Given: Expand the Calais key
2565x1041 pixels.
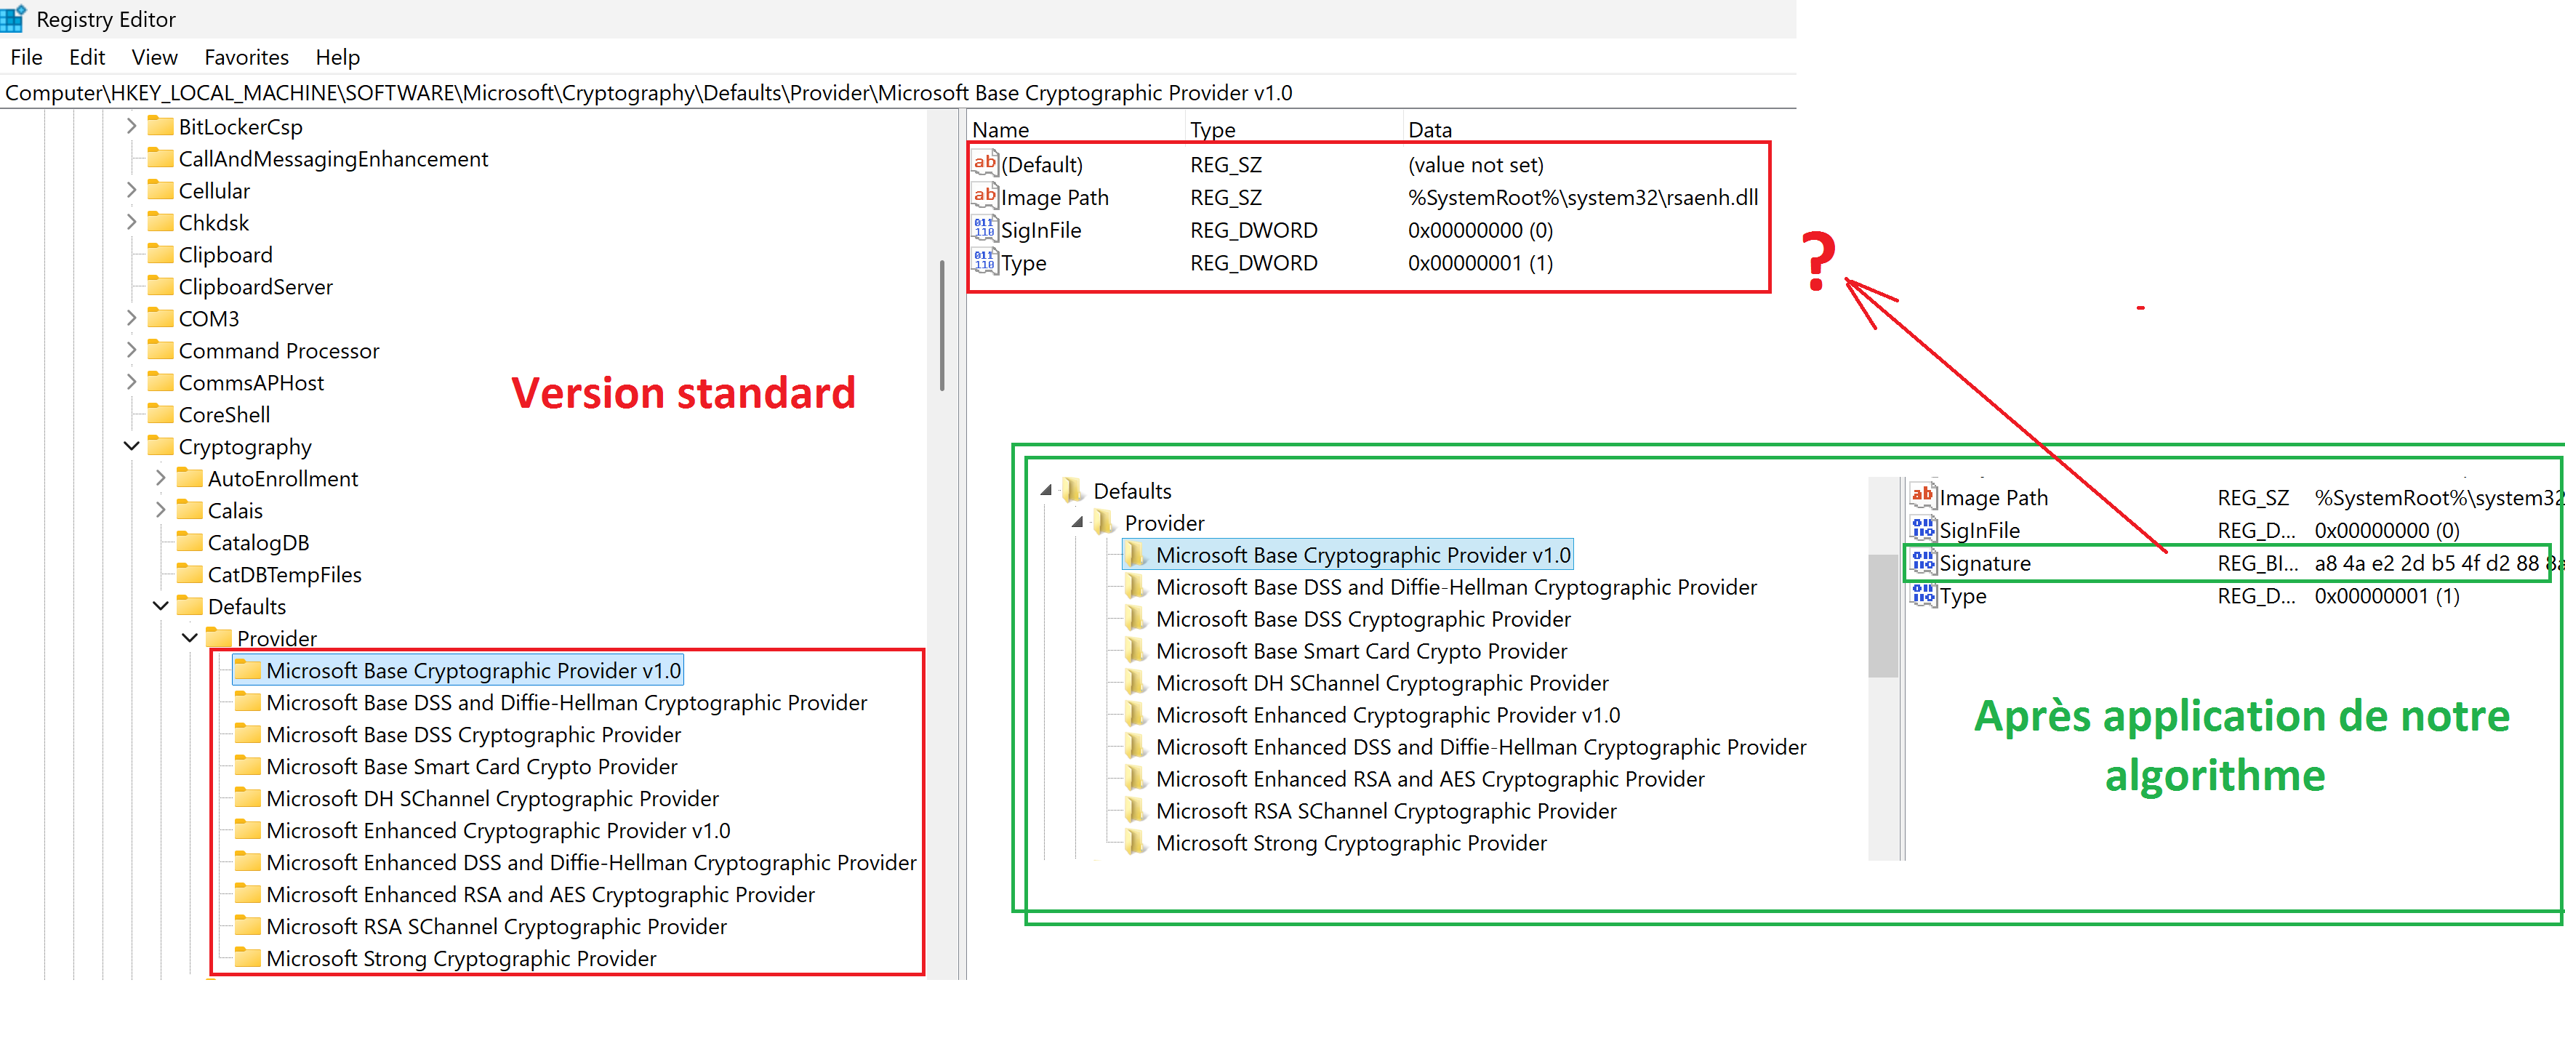Looking at the screenshot, I should 160,510.
